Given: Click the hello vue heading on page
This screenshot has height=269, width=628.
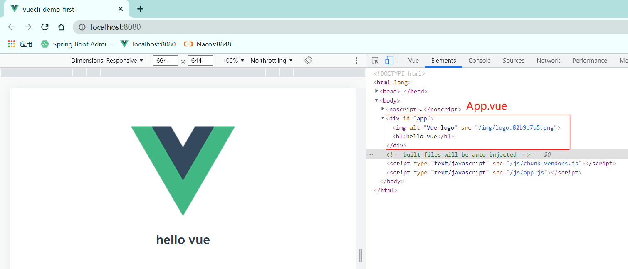Looking at the screenshot, I should tap(183, 240).
